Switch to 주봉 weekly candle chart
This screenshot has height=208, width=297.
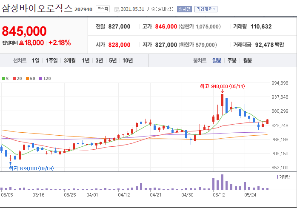[x=232, y=61]
